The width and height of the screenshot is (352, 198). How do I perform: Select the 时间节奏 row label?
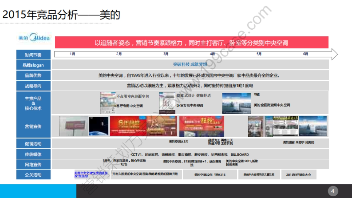(33, 54)
